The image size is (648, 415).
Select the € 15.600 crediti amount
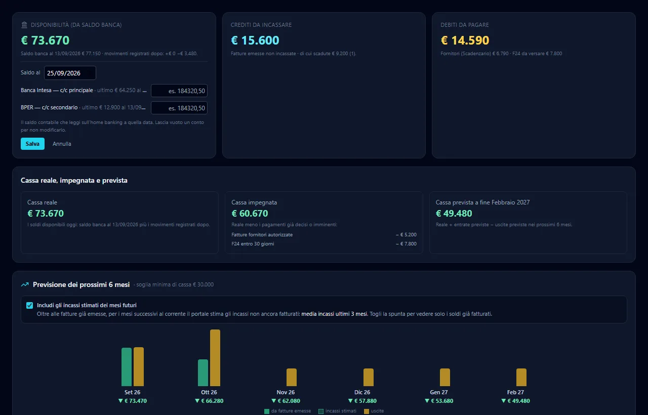255,40
